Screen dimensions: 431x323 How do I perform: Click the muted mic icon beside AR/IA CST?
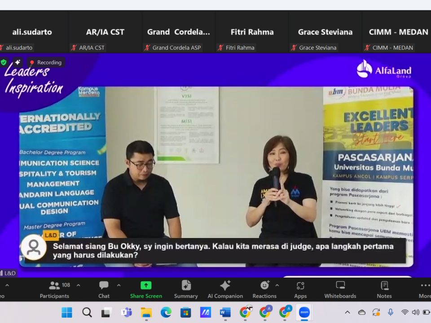pos(74,48)
